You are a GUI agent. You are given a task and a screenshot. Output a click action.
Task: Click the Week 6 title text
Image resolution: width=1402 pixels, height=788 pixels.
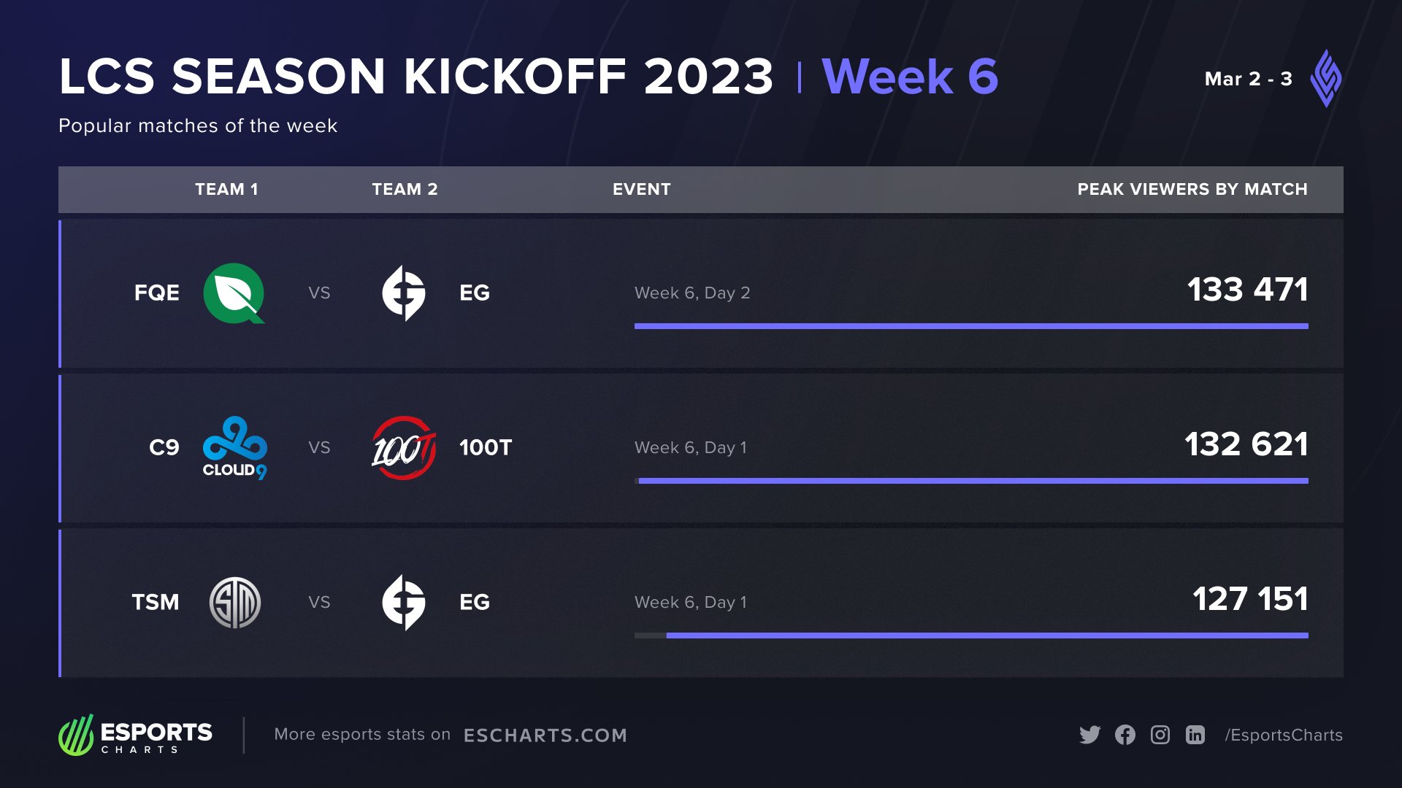[x=910, y=77]
